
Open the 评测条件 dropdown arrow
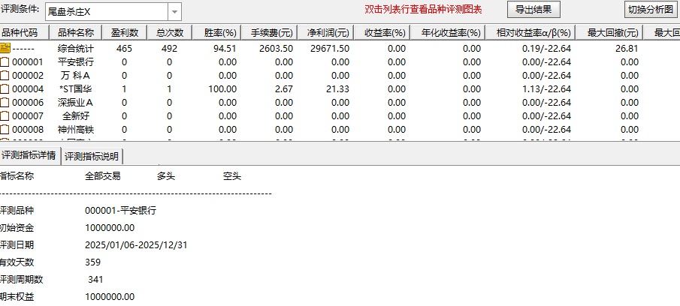pos(174,12)
